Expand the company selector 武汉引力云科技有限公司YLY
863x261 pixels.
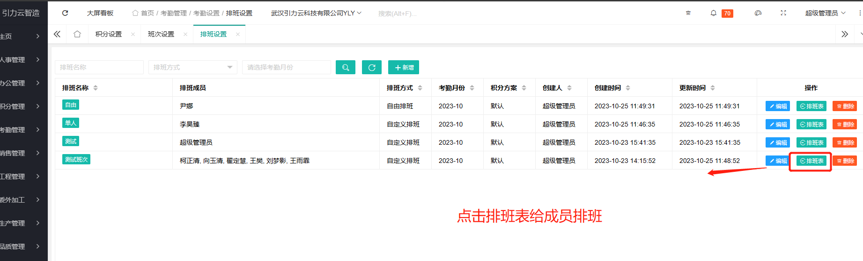[316, 13]
